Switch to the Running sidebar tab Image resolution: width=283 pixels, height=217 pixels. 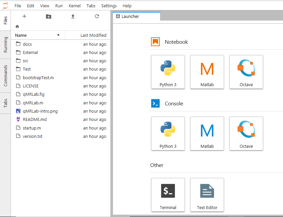(x=5, y=45)
